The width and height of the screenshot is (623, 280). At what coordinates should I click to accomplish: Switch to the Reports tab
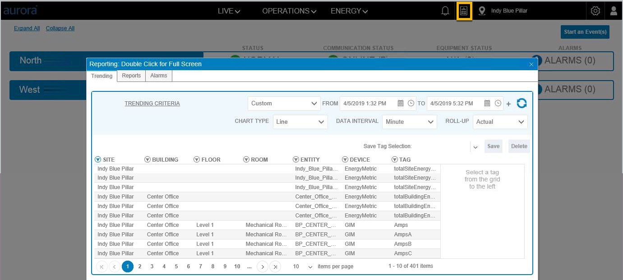[131, 76]
